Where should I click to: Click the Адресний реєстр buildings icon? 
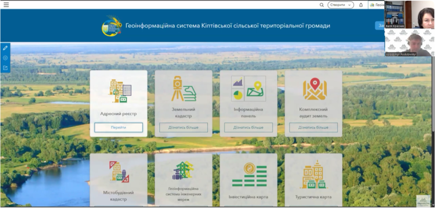coord(119,91)
